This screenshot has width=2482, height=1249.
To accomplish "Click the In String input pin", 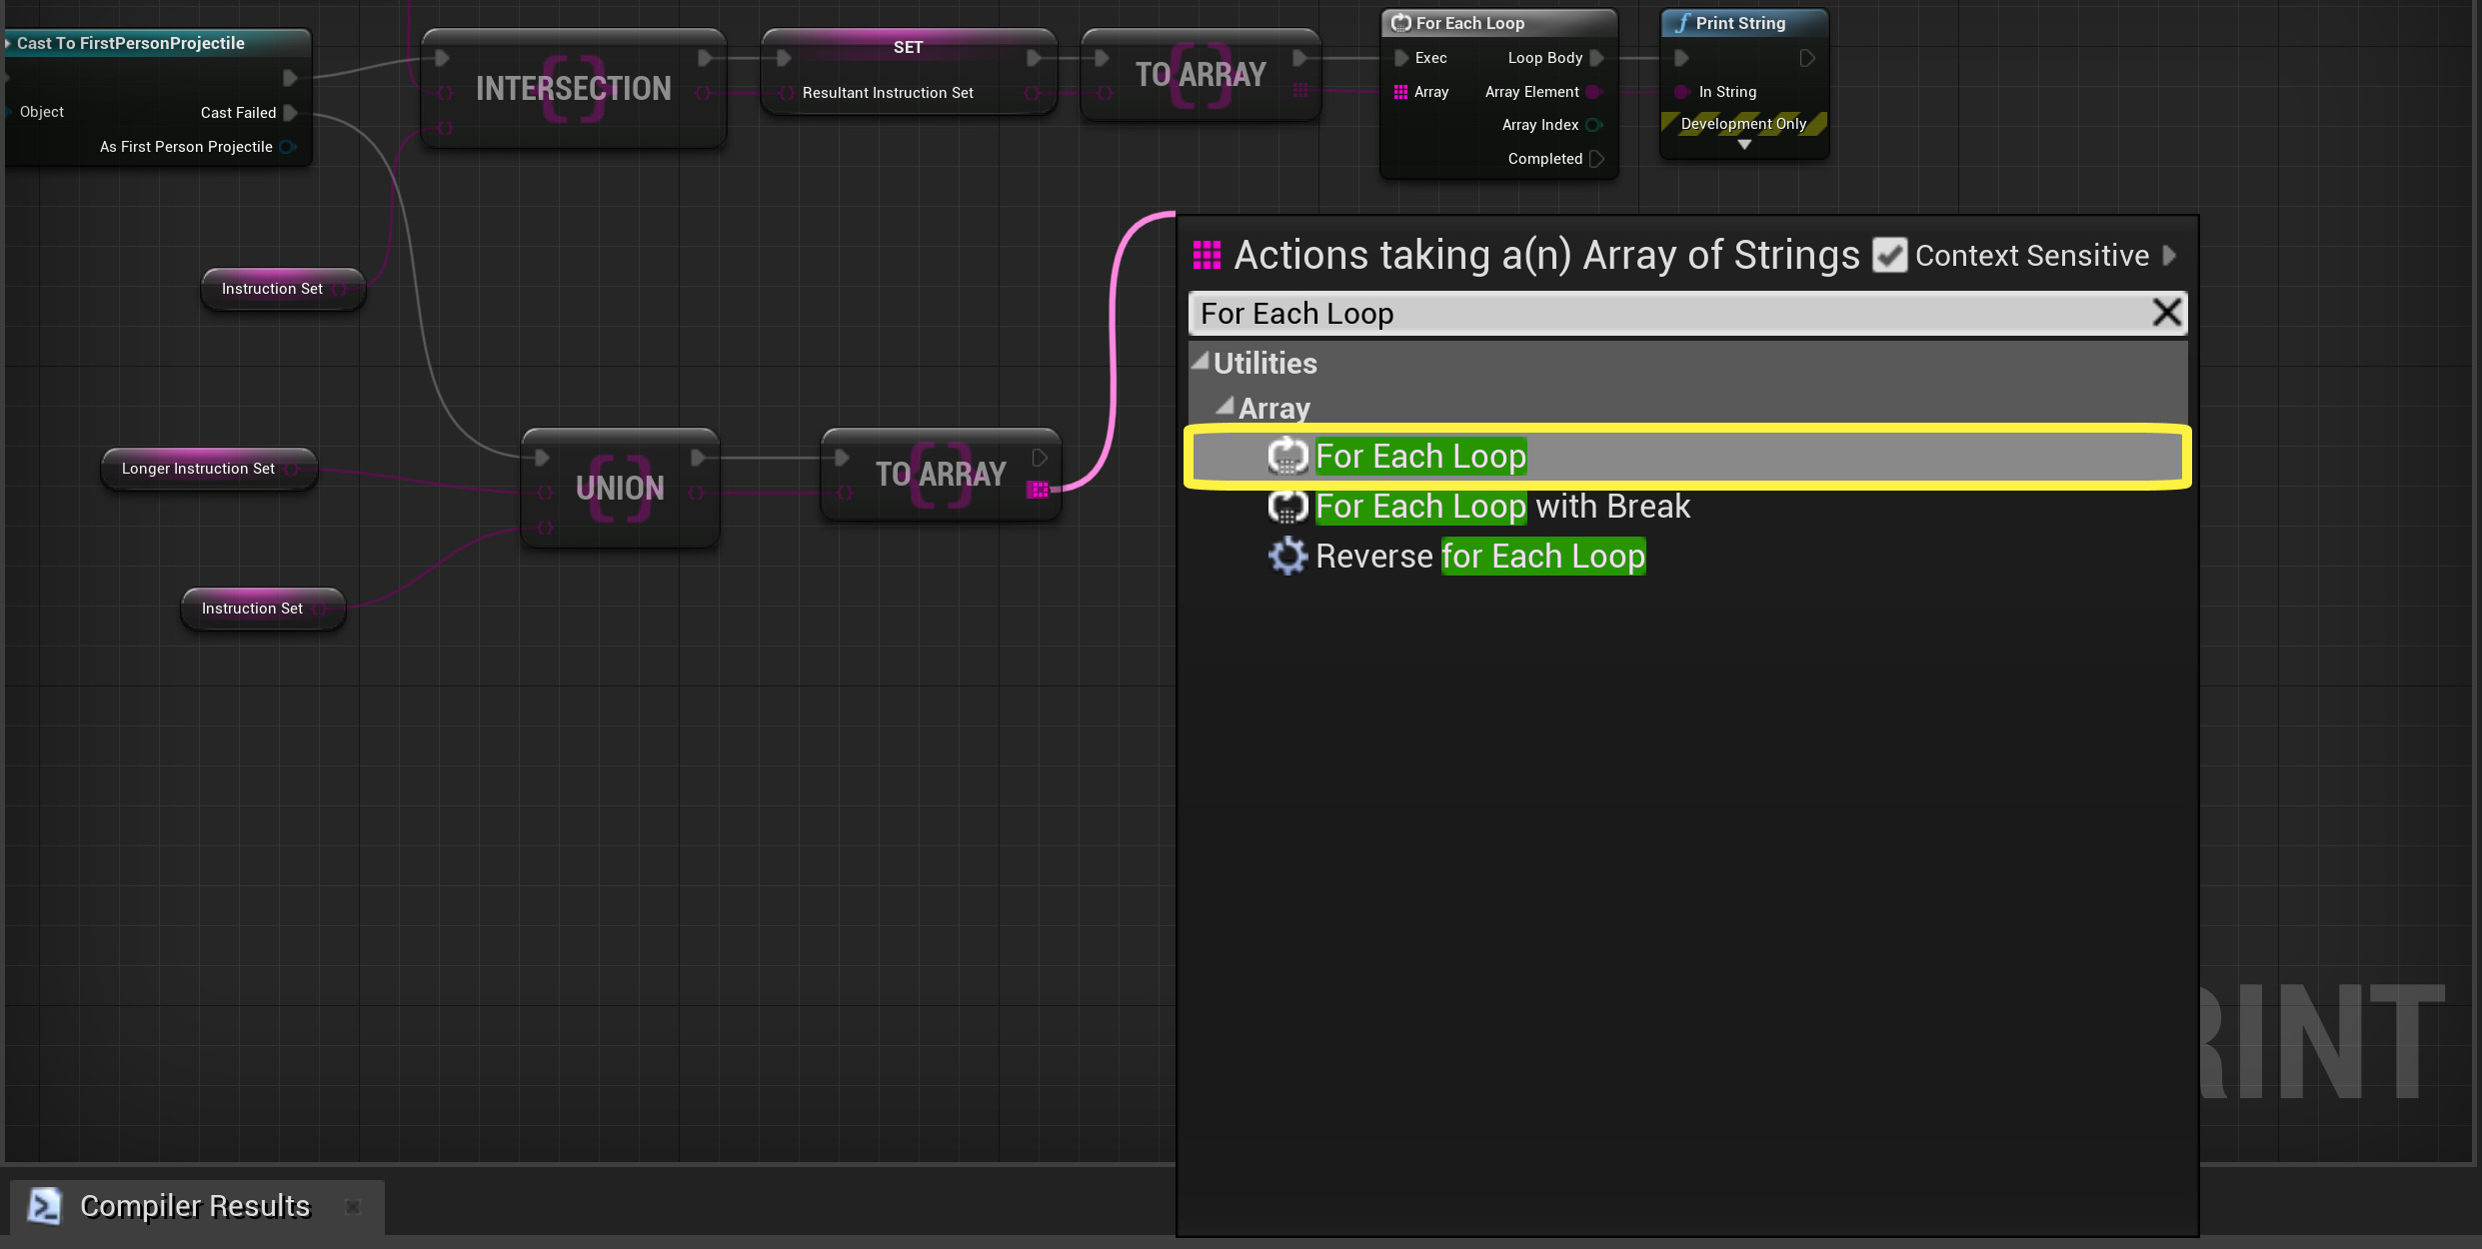I will (x=1681, y=92).
